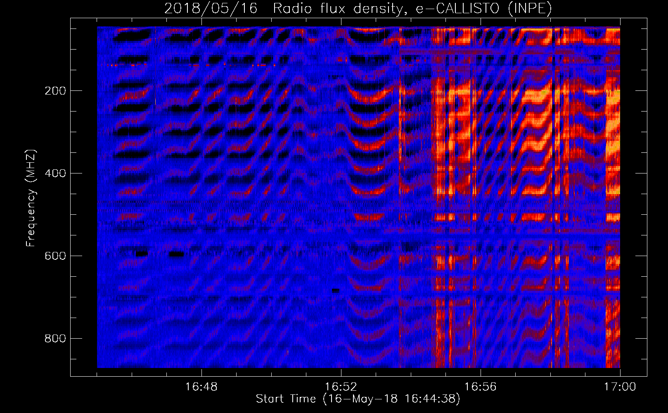Click the 16:48 time tick label

pos(201,387)
